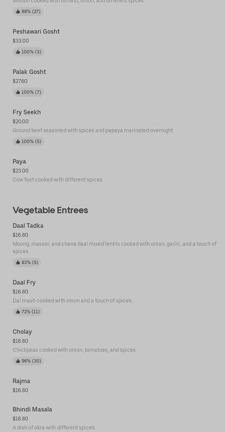Open the Paya menu item
The width and height of the screenshot is (225, 432).
[19, 162]
